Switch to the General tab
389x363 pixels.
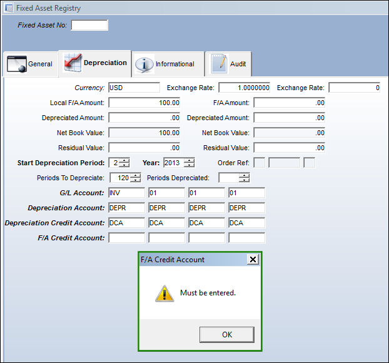coord(31,64)
